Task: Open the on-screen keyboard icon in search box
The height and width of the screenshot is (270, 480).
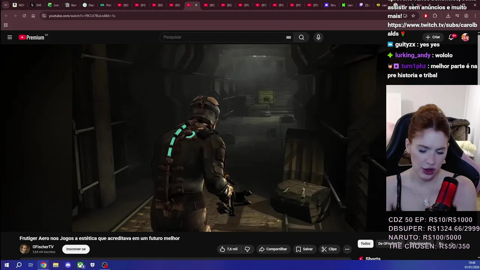Action: coord(288,37)
